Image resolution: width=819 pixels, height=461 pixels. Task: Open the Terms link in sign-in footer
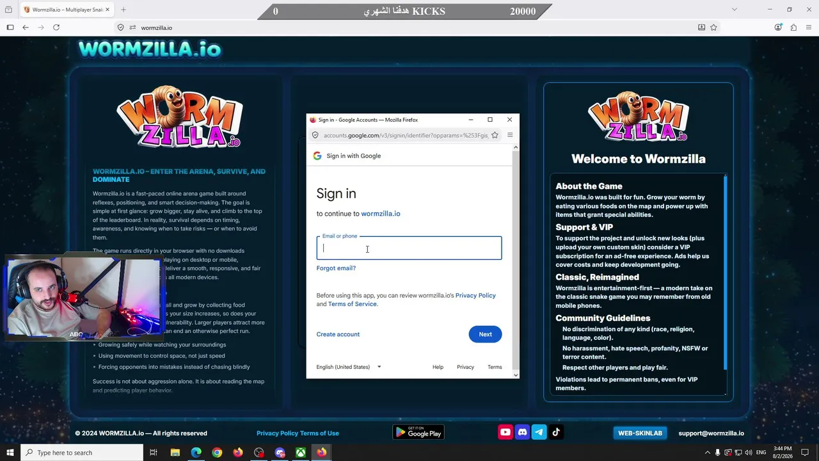495,367
